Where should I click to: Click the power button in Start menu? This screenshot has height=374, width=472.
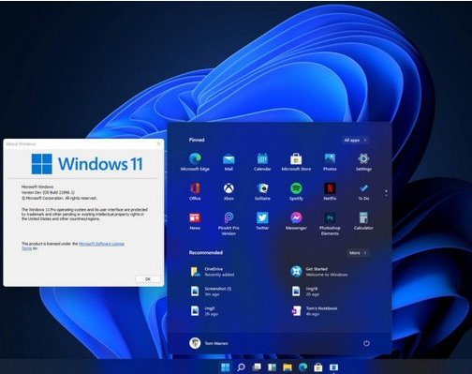(x=366, y=343)
